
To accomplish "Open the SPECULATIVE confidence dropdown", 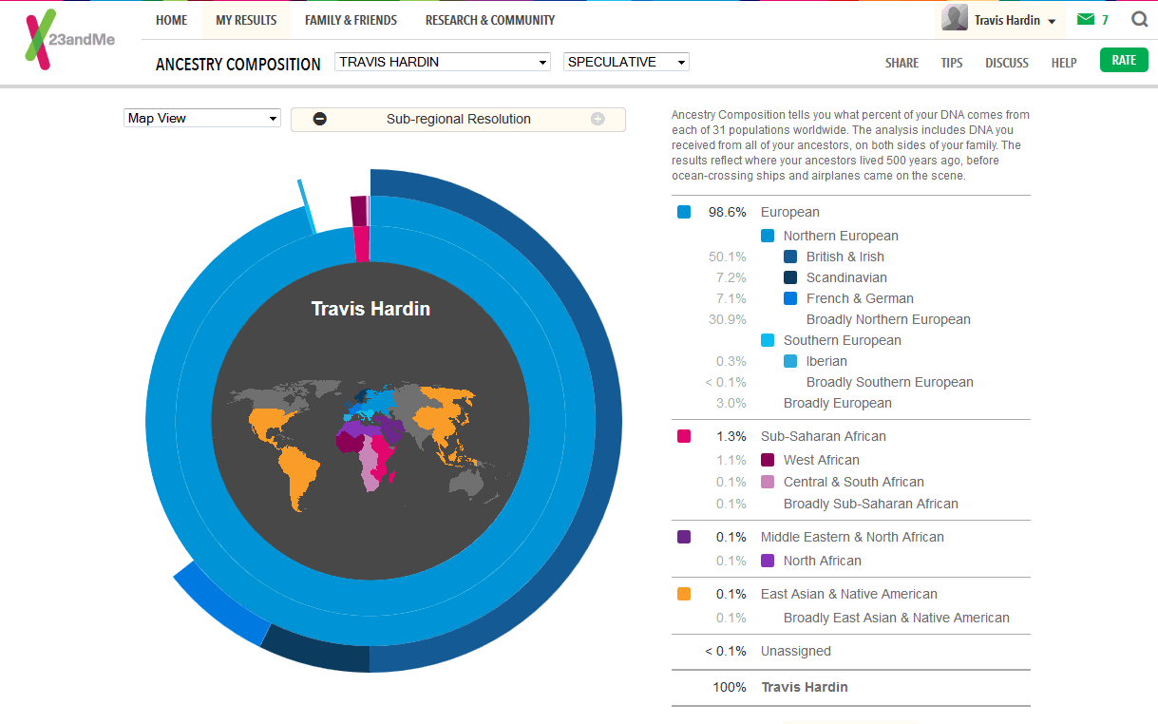I will pyautogui.click(x=626, y=62).
